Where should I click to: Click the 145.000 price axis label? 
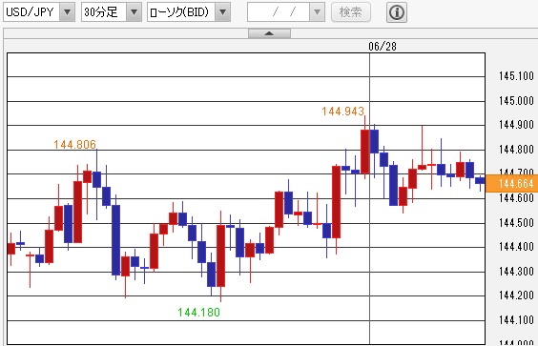pyautogui.click(x=516, y=101)
